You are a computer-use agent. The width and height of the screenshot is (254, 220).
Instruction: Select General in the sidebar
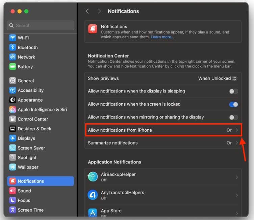pos(26,81)
